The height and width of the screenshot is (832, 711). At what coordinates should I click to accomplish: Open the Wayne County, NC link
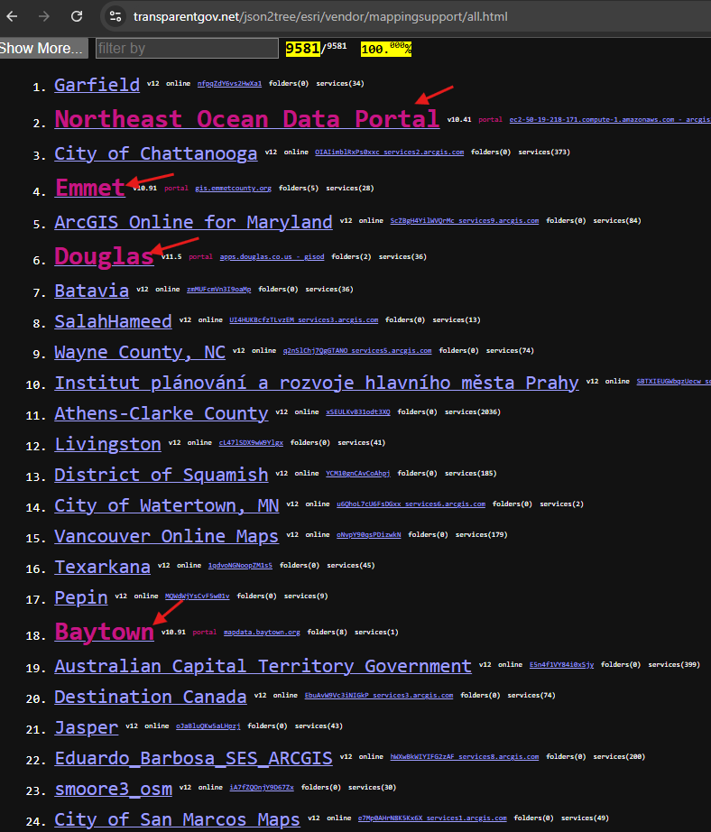(140, 352)
